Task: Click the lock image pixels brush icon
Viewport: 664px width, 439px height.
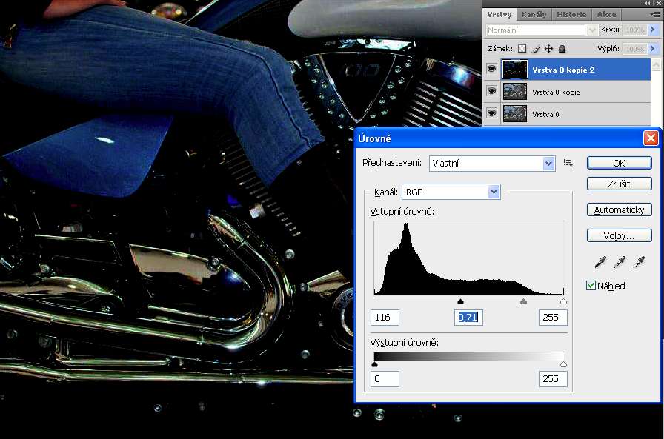Action: (x=535, y=49)
